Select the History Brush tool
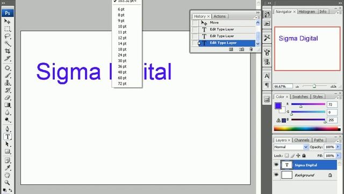The height and width of the screenshot is (194, 344). 7,90
